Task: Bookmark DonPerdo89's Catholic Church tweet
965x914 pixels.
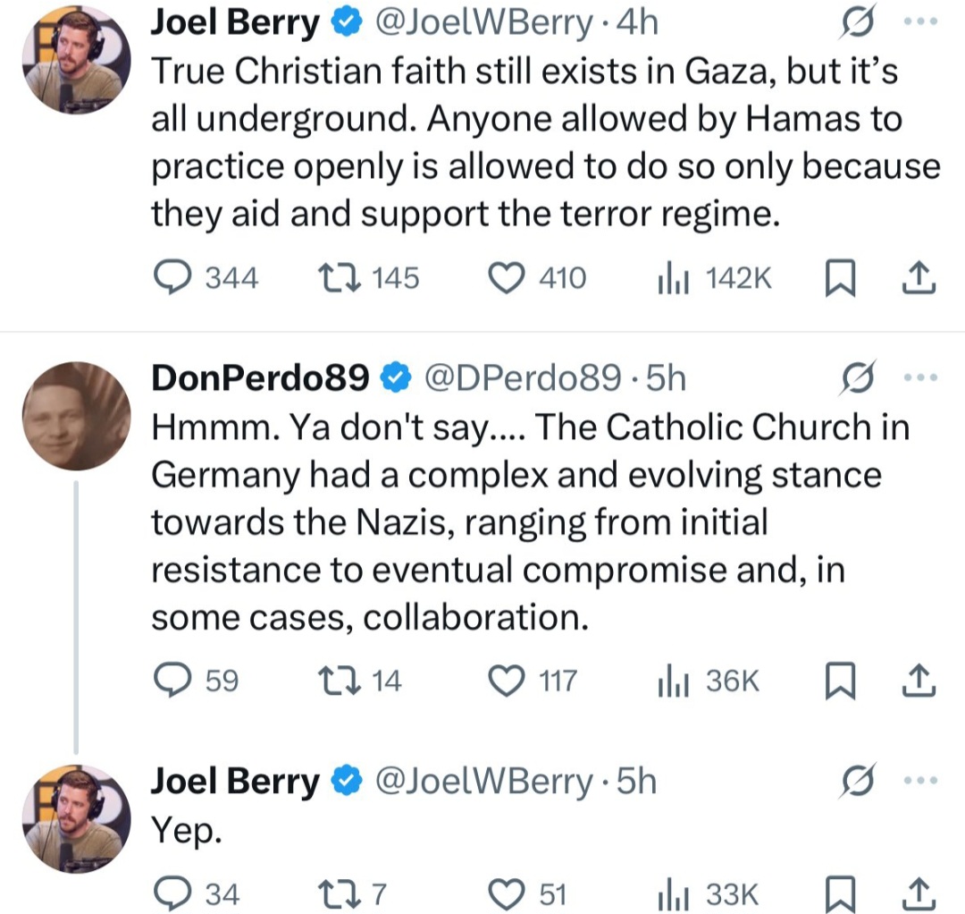Action: (x=840, y=681)
